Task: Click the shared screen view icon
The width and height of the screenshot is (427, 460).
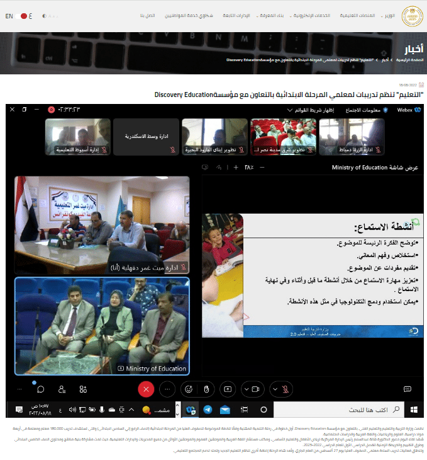Action: [205, 167]
